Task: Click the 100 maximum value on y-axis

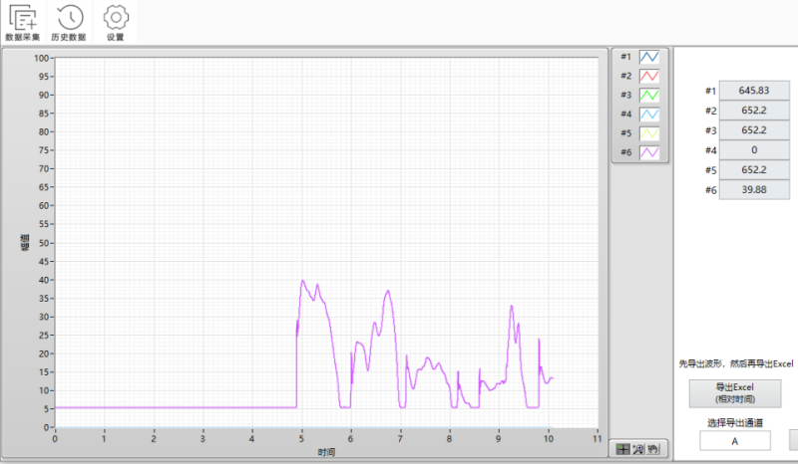Action: [x=41, y=58]
